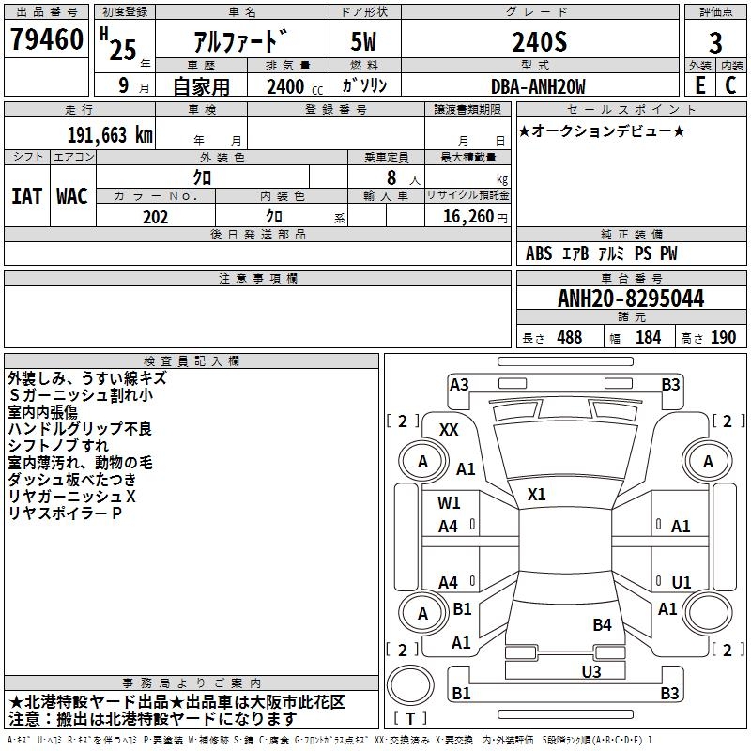
Task: Click the front-left tire circle marked A
Action: click(423, 462)
